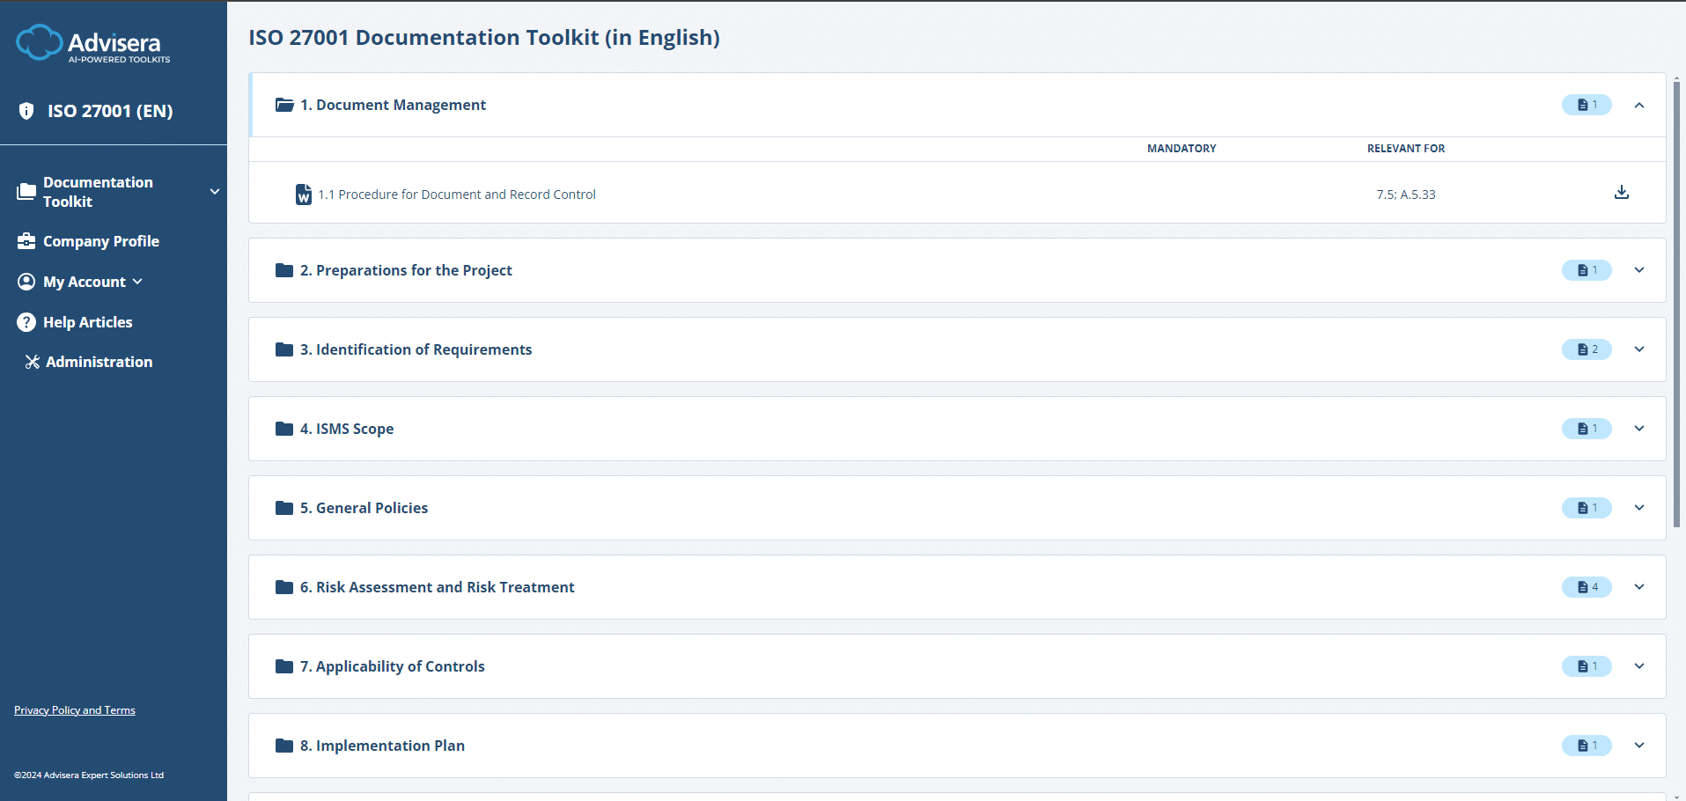Click the Advisera cloud logo
The width and height of the screenshot is (1686, 801).
[40, 42]
